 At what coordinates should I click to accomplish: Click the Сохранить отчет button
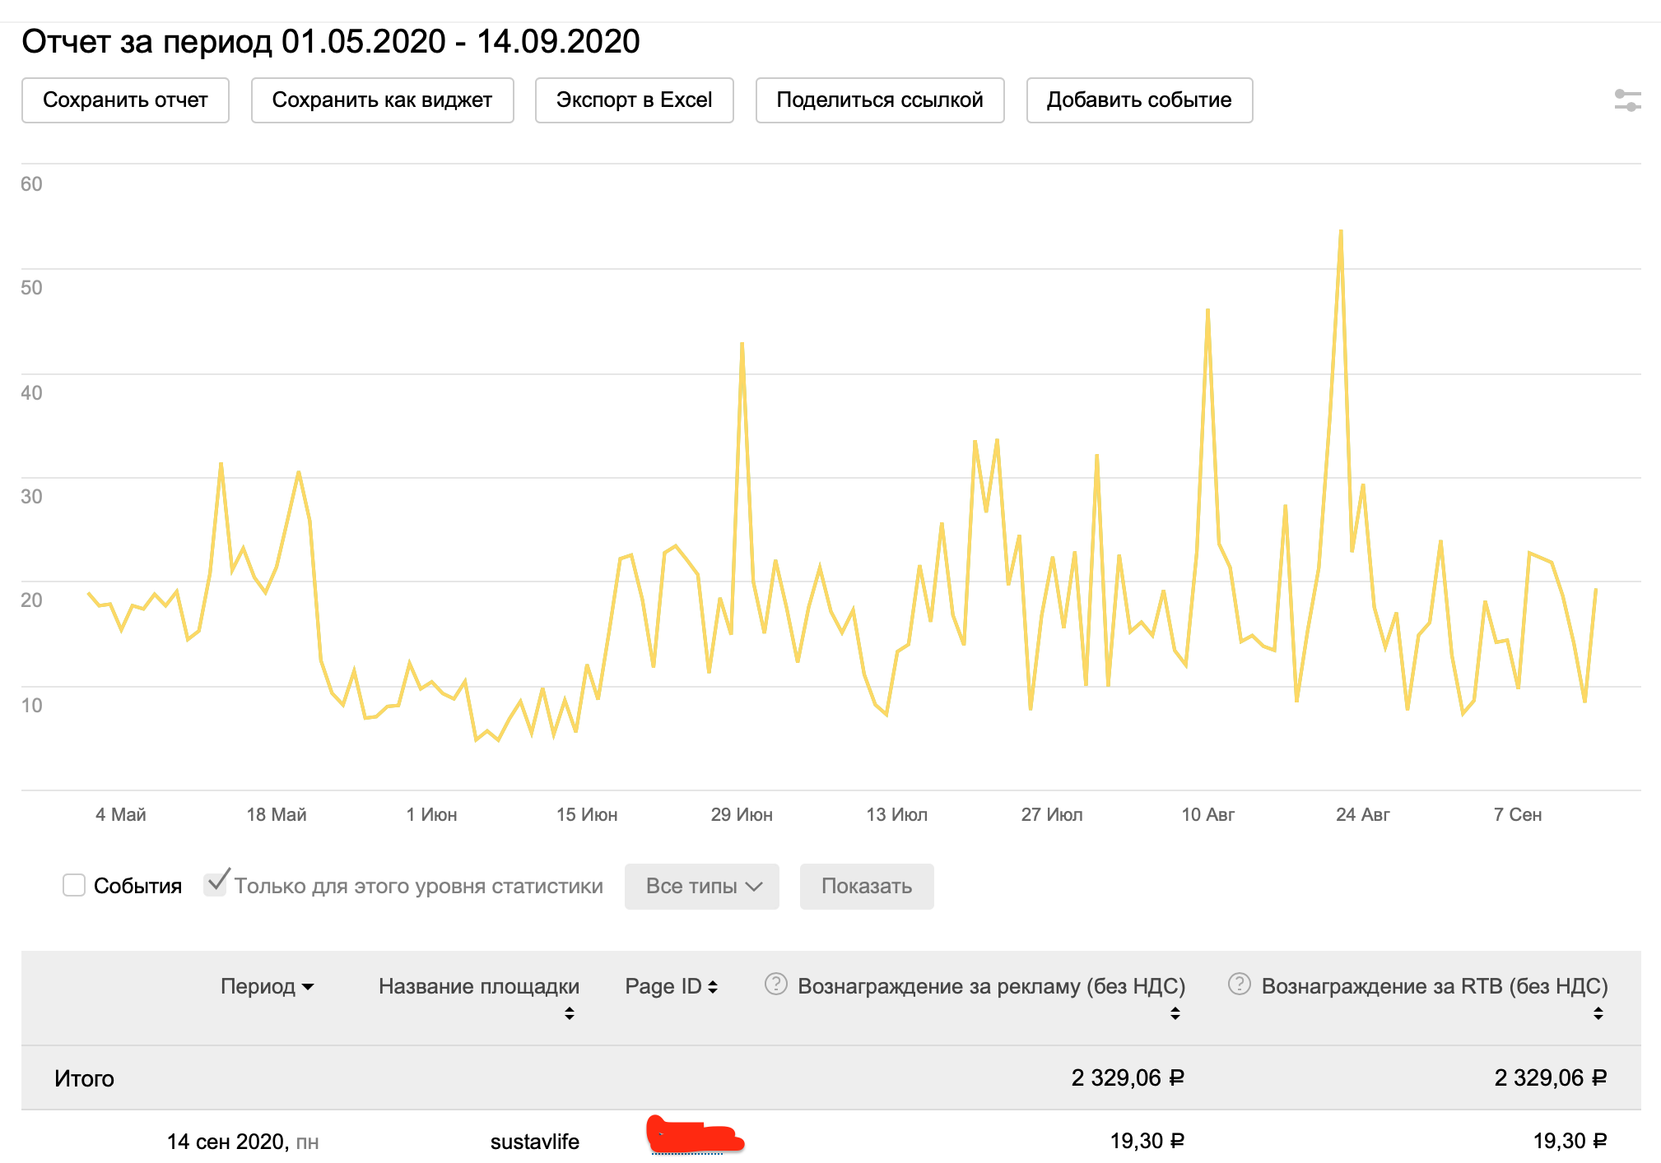click(125, 100)
